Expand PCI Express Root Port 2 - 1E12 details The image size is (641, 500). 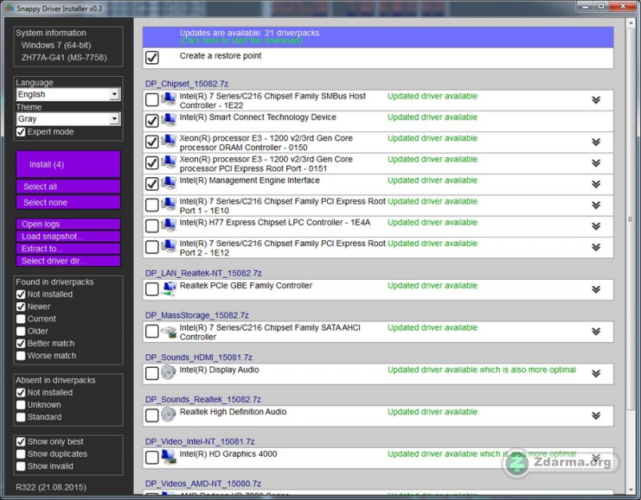596,248
